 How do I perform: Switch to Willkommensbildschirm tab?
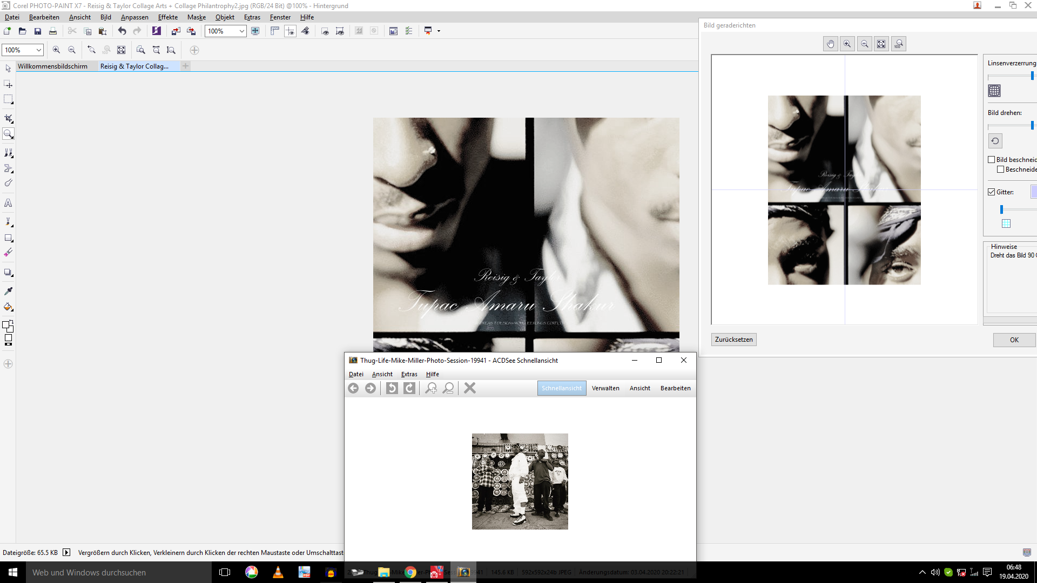52,66
